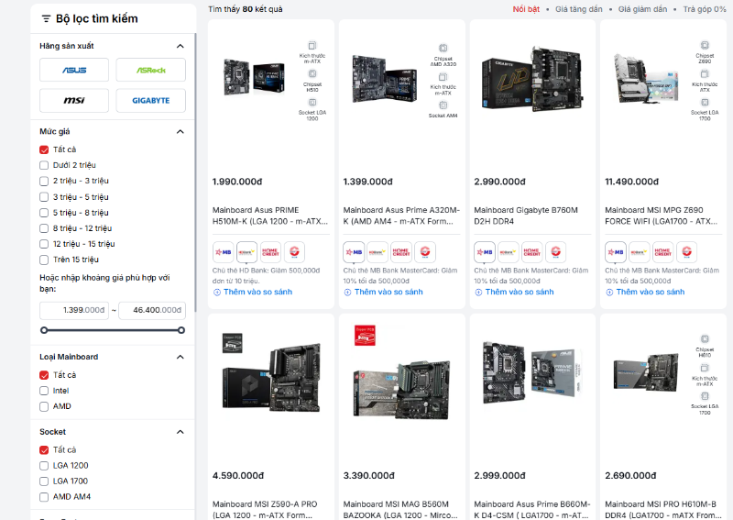The image size is (733, 520).
Task: Click the maximum price slider handle
Action: [181, 330]
